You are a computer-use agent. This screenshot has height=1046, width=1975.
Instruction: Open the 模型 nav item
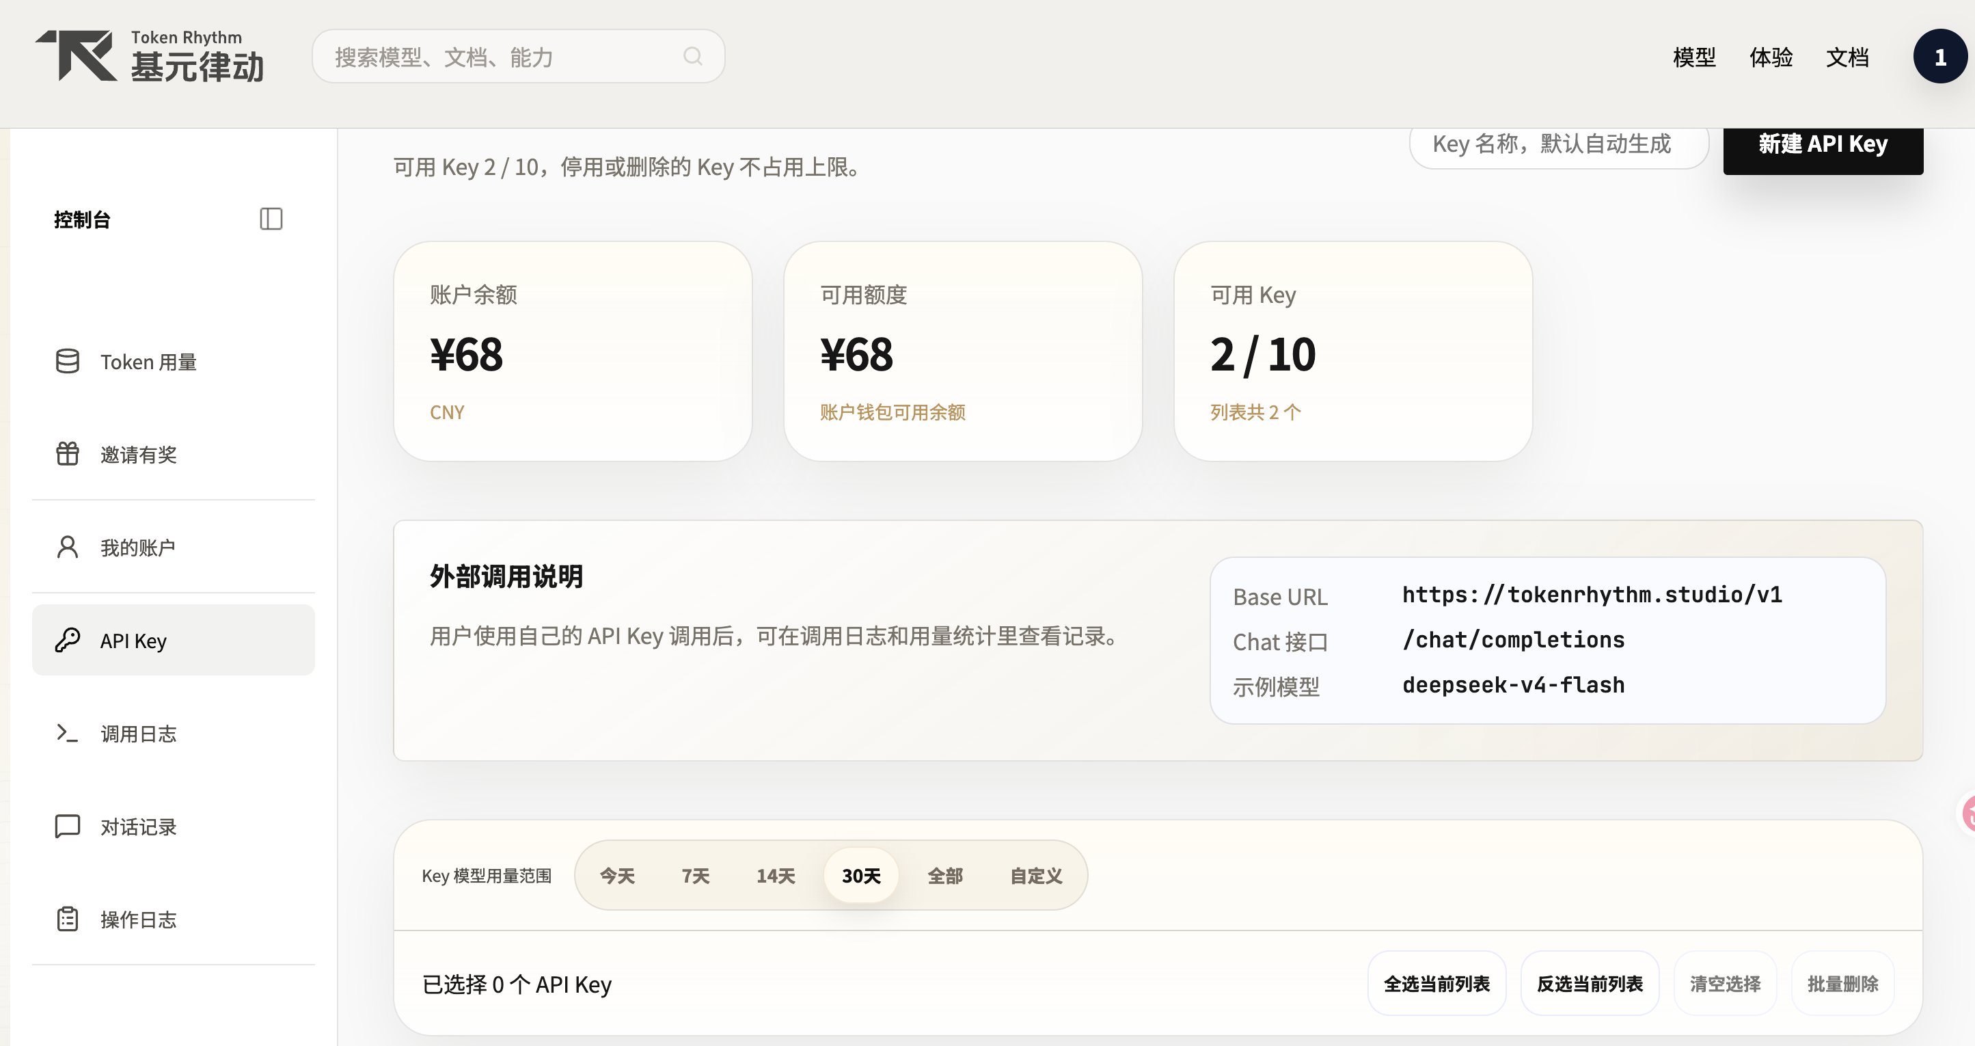tap(1694, 57)
